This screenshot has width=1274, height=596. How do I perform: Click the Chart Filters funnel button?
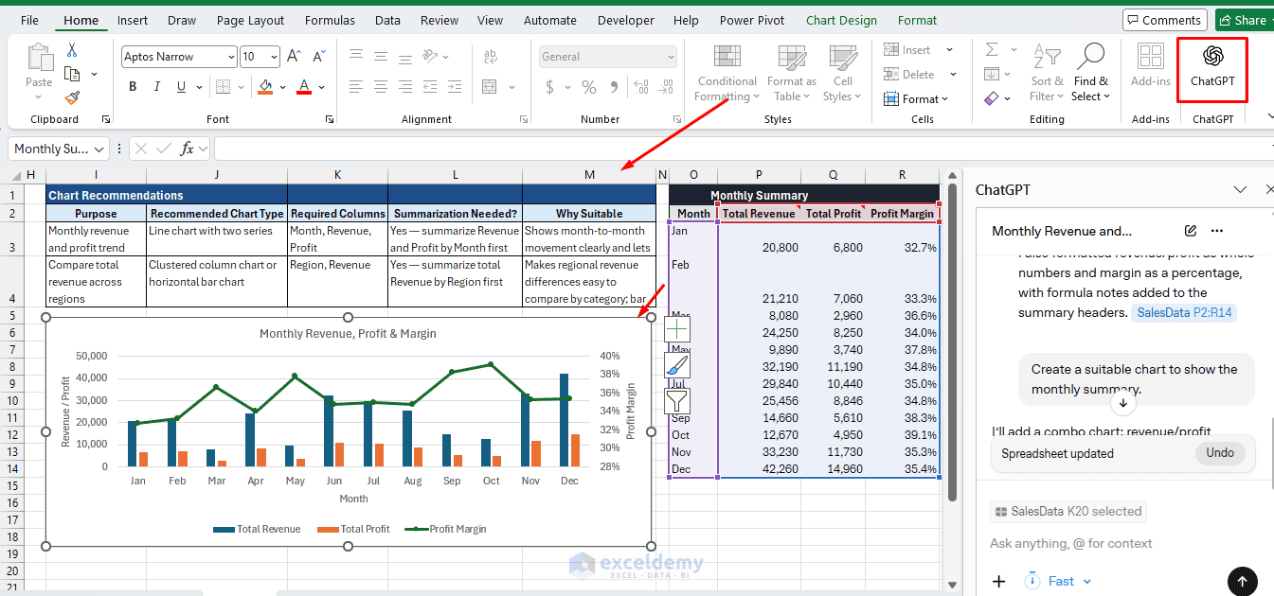pos(678,401)
